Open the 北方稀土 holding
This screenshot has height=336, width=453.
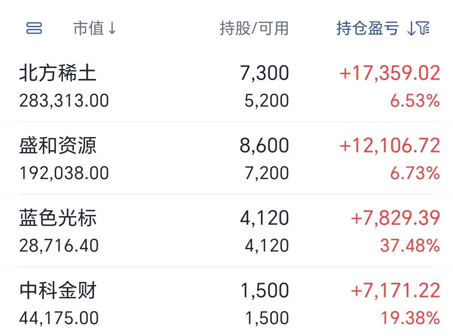click(226, 86)
